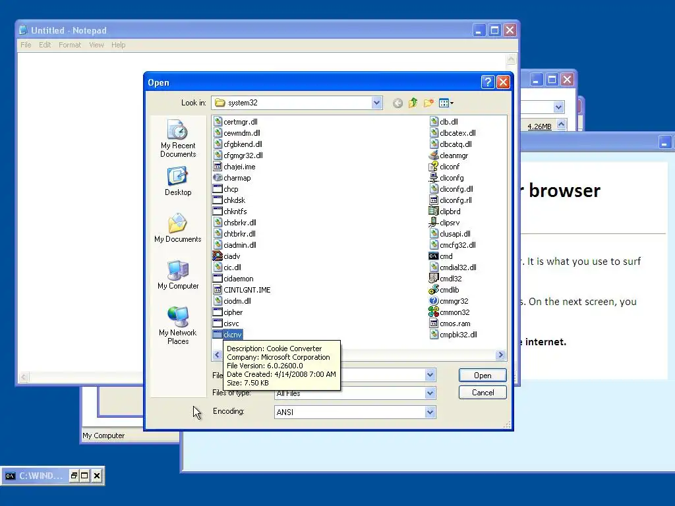Open My Recent Documents in places bar

178,138
